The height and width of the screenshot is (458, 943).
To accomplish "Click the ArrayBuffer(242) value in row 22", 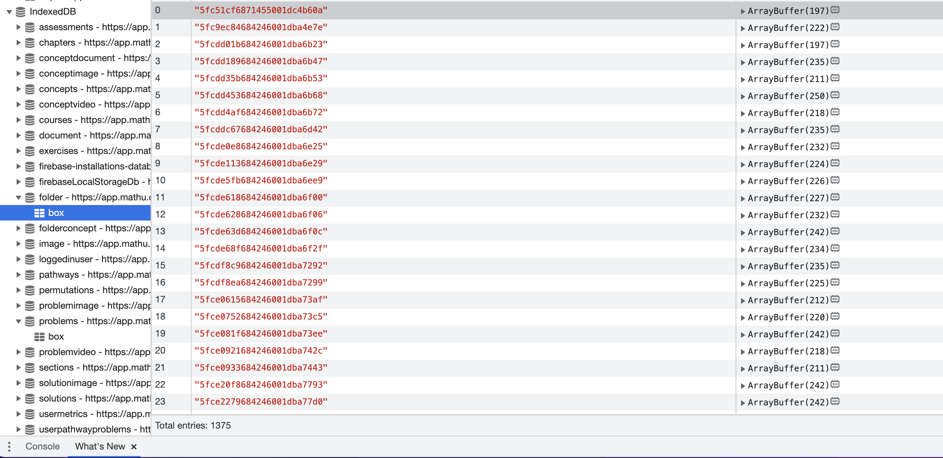I will [788, 385].
